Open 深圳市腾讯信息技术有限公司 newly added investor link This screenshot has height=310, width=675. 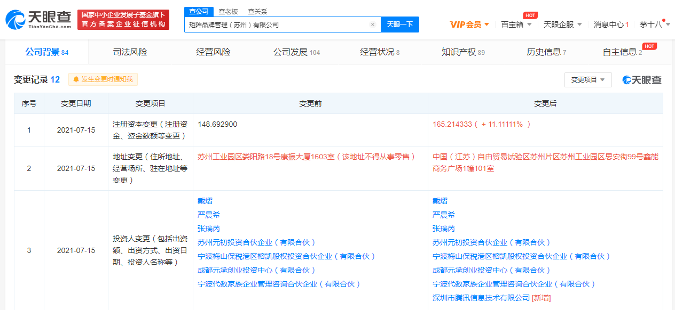coord(481,298)
